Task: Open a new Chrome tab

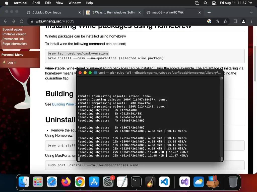Action: pos(209,12)
